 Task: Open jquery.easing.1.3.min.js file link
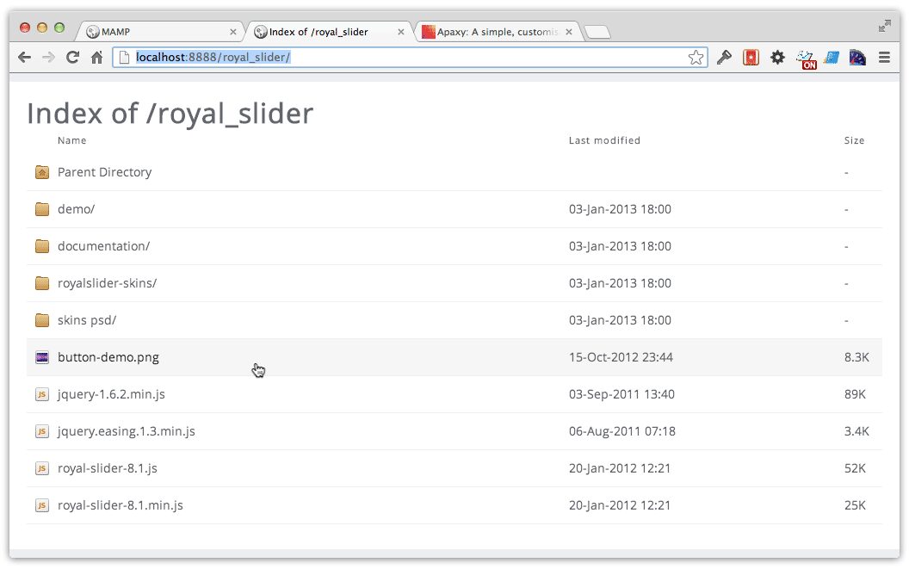tap(127, 431)
